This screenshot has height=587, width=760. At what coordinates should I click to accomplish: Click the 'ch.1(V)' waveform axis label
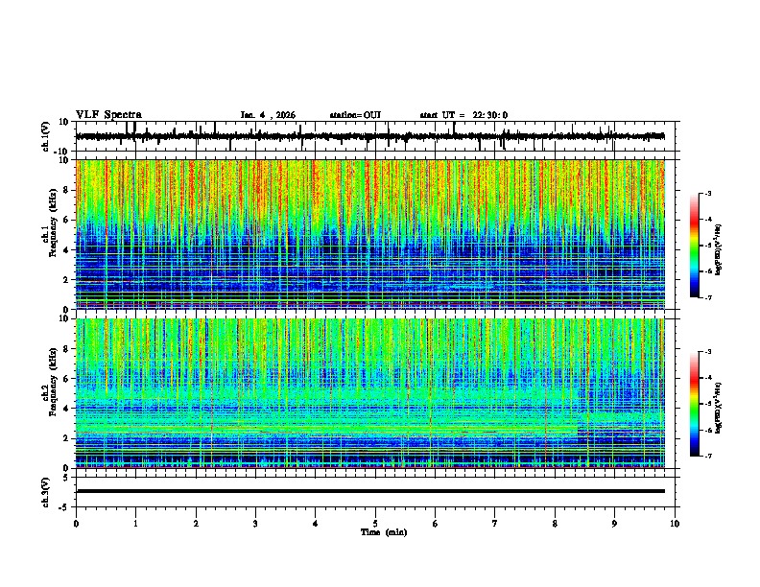click(x=46, y=136)
